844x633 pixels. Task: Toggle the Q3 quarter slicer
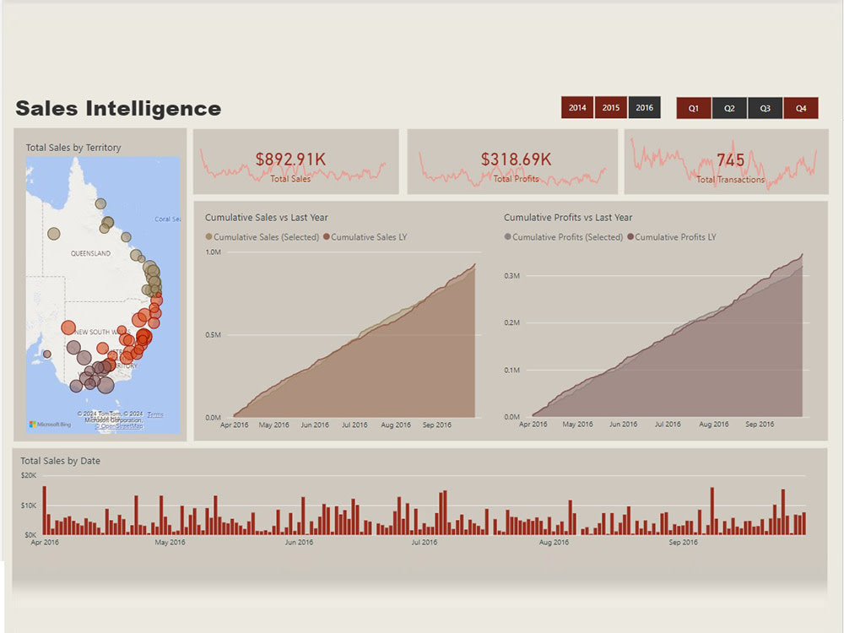(x=765, y=108)
